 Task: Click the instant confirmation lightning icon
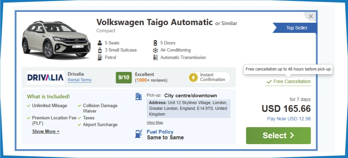tap(193, 78)
